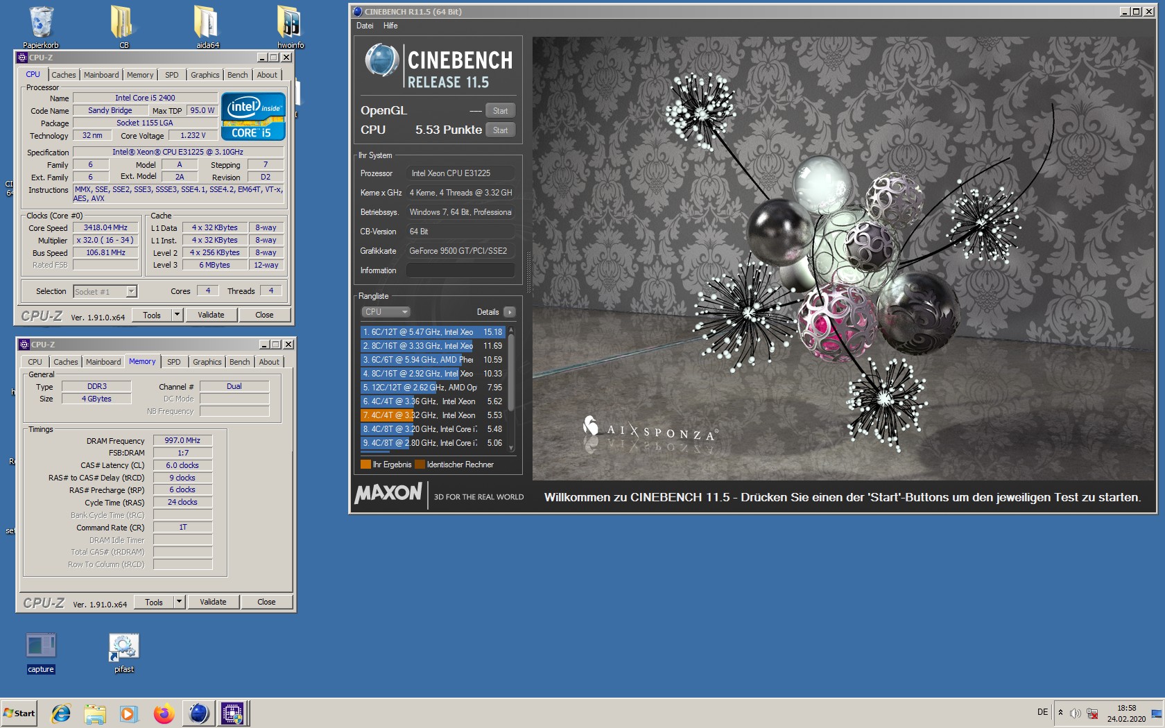Viewport: 1165px width, 728px height.
Task: Click the lower CPU-Z title bar icon
Action: click(24, 345)
